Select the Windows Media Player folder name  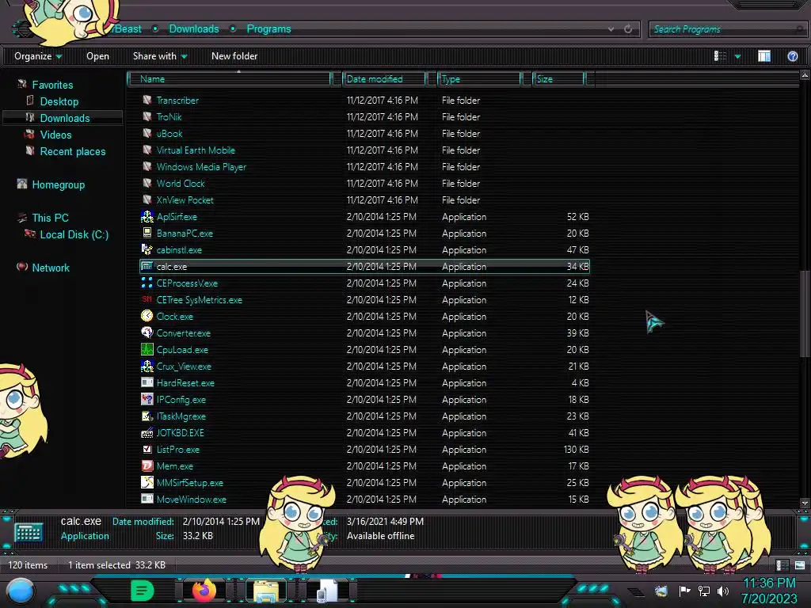click(x=201, y=166)
